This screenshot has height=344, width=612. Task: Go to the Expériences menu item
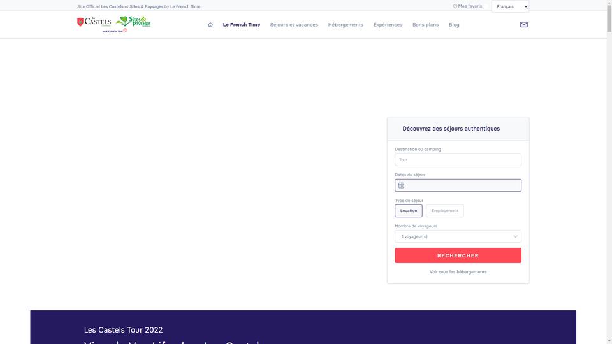388,25
